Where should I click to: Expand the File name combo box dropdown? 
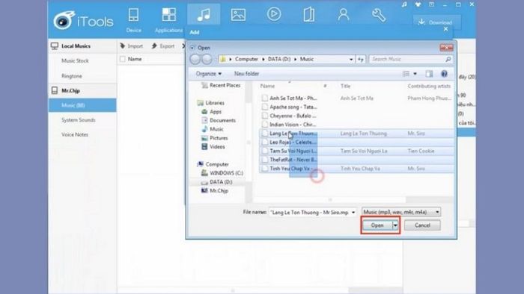(353, 212)
